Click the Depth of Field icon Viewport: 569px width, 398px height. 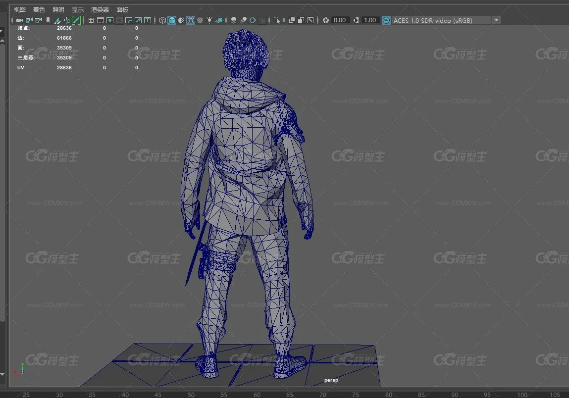262,20
